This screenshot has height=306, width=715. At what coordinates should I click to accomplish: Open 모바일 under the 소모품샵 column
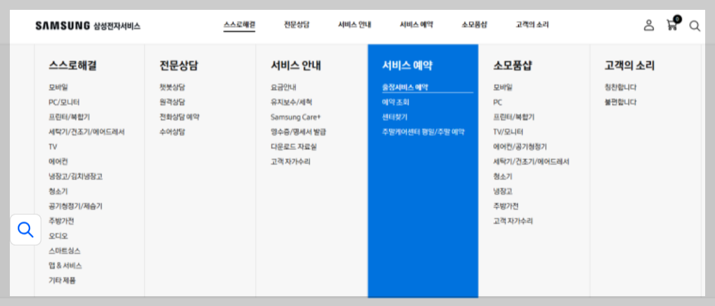pos(503,87)
